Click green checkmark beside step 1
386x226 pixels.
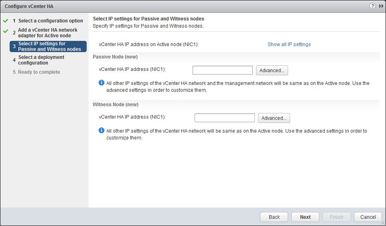coord(6,21)
